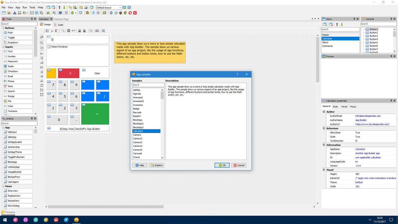Remove selected view using the red Views panel icon

[x=331, y=24]
